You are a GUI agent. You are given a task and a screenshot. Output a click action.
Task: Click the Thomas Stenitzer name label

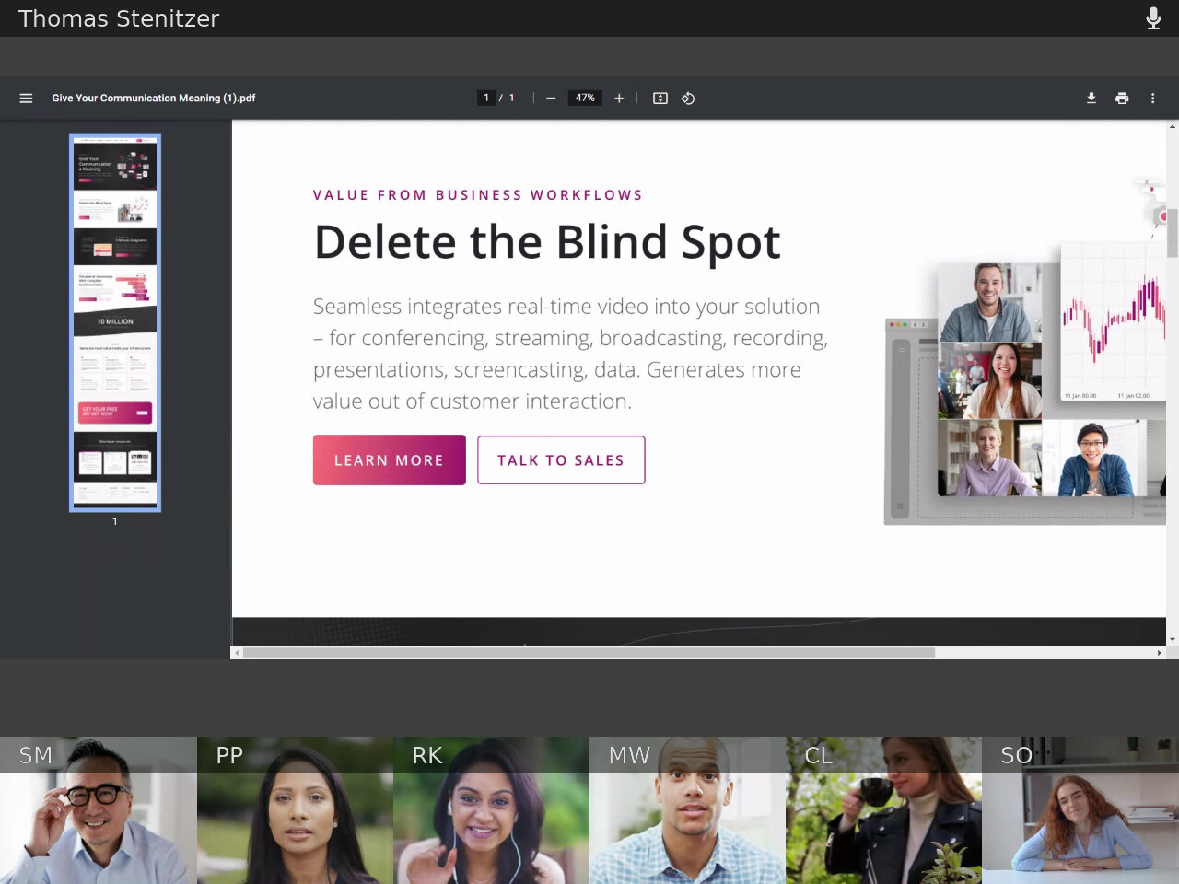point(119,18)
